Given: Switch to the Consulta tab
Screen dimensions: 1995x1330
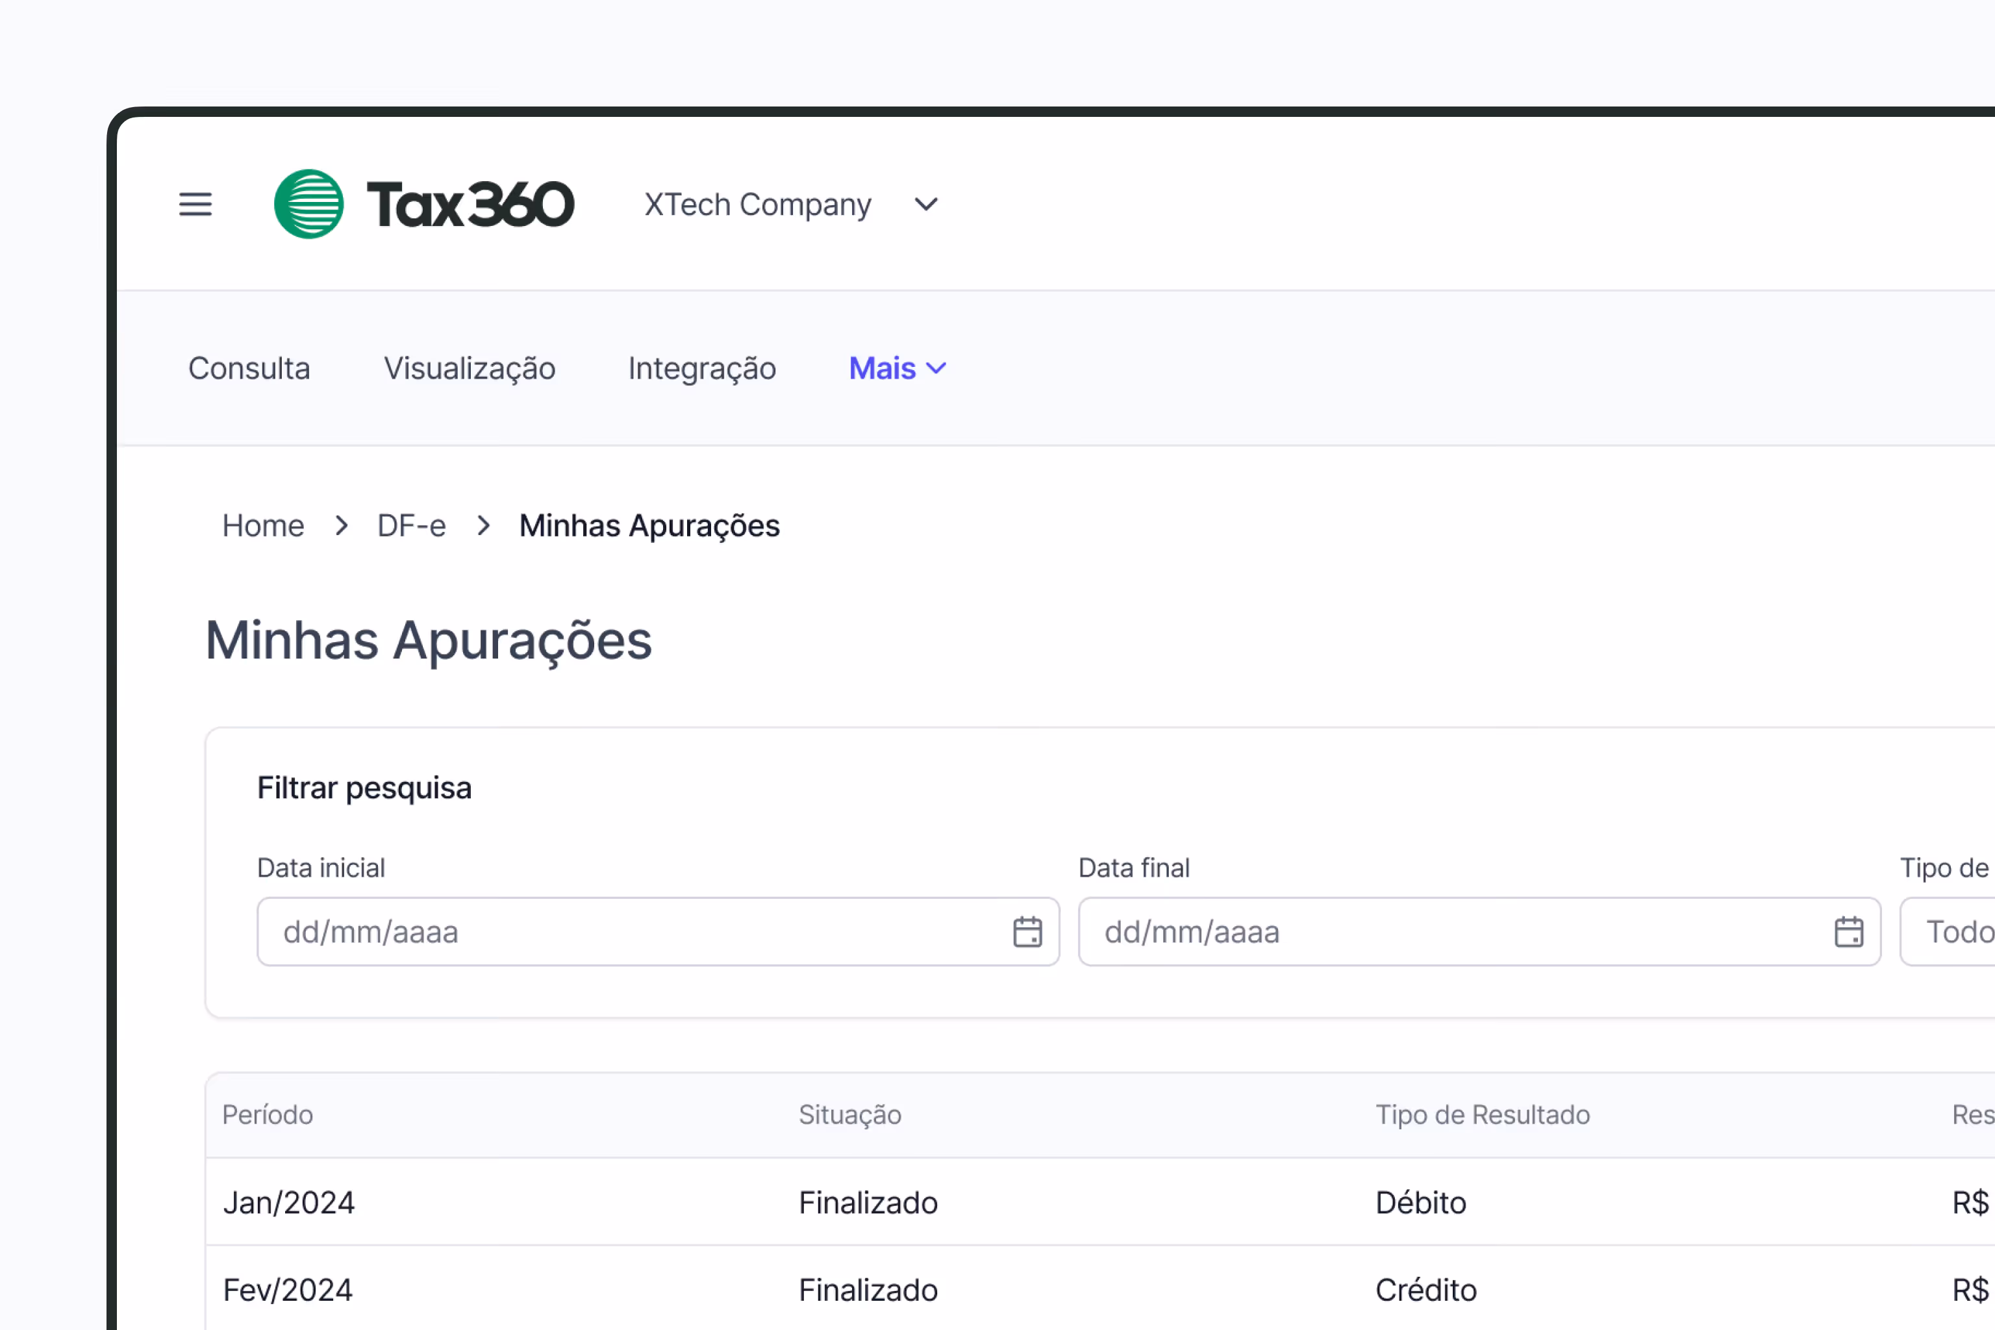Looking at the screenshot, I should pos(249,368).
